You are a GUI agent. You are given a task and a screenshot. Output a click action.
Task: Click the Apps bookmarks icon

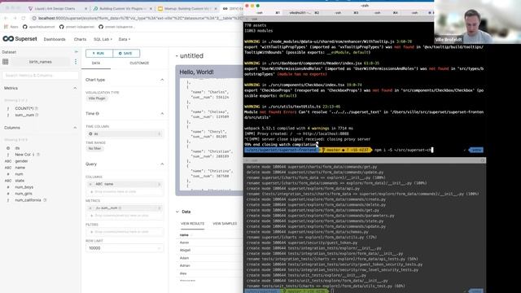(6, 27)
